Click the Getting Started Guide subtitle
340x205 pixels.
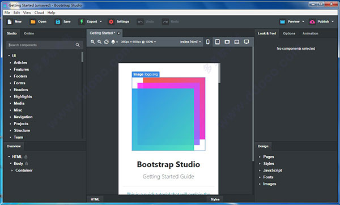168,176
